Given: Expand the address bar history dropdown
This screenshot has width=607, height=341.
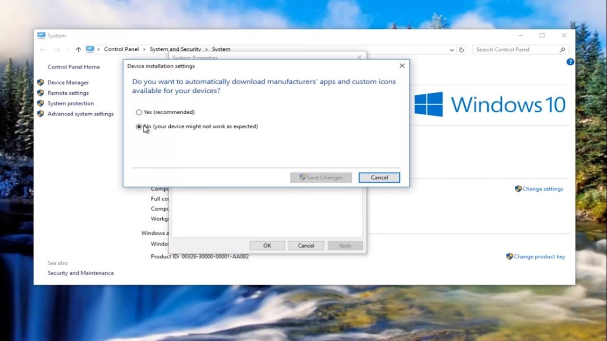Looking at the screenshot, I should pyautogui.click(x=451, y=49).
